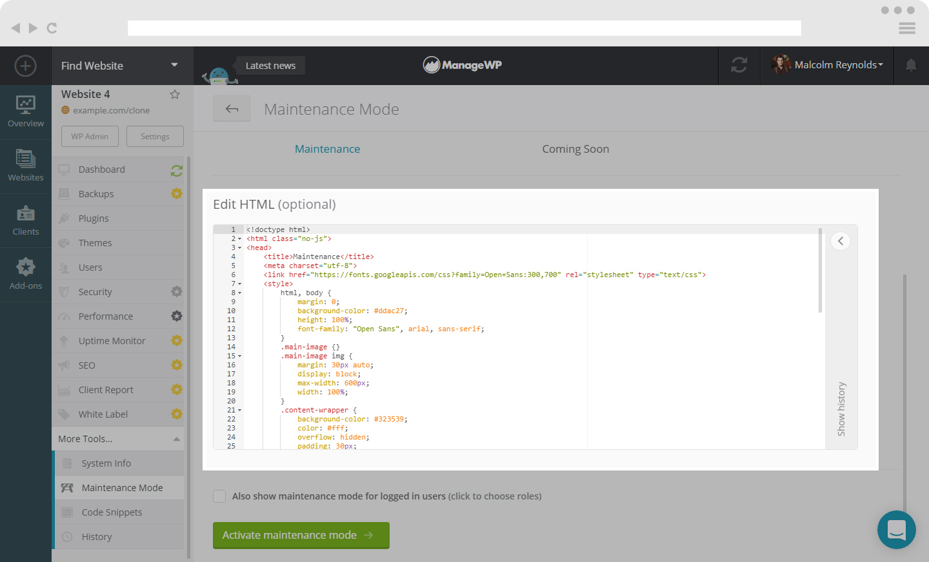Open the Overview section
Image resolution: width=929 pixels, height=562 pixels.
(x=26, y=111)
